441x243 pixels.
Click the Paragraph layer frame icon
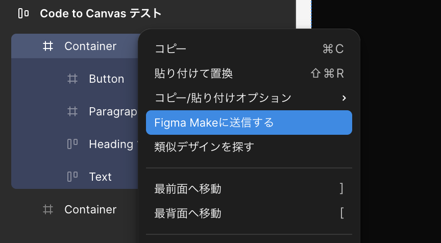(72, 112)
